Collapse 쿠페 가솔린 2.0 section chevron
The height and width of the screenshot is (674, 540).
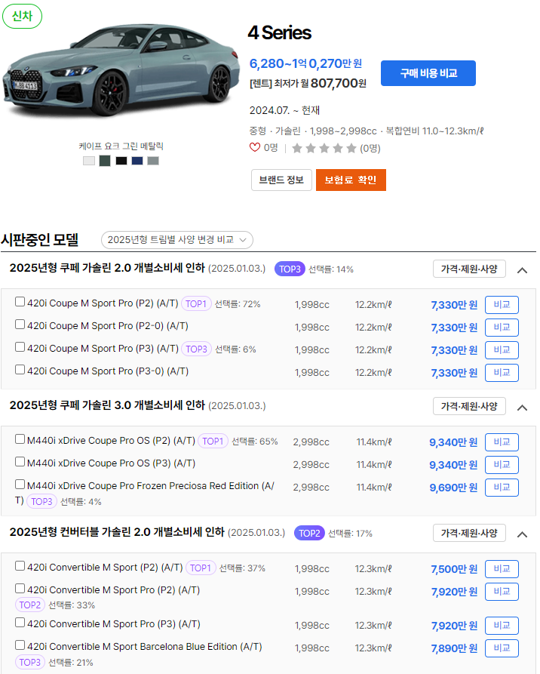(x=522, y=270)
